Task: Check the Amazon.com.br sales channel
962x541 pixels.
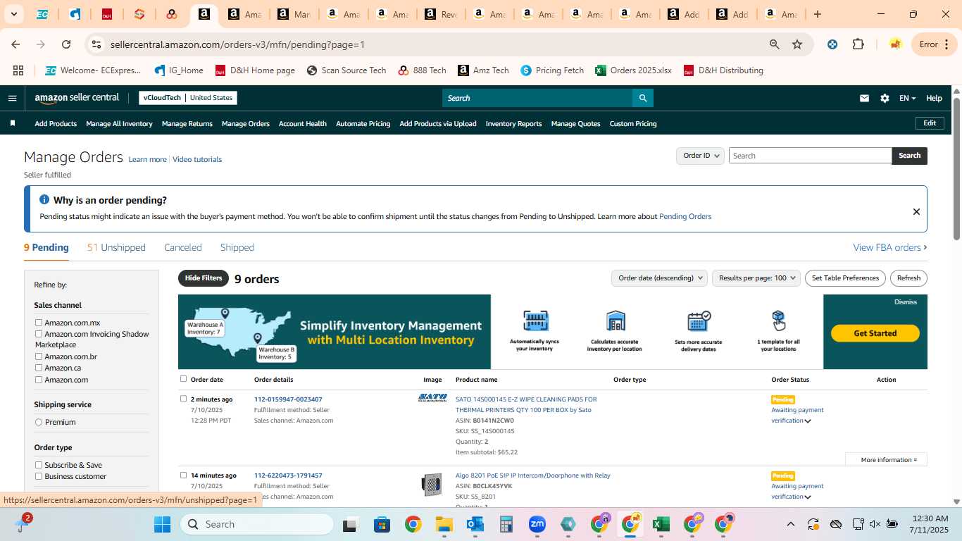Action: pos(39,356)
